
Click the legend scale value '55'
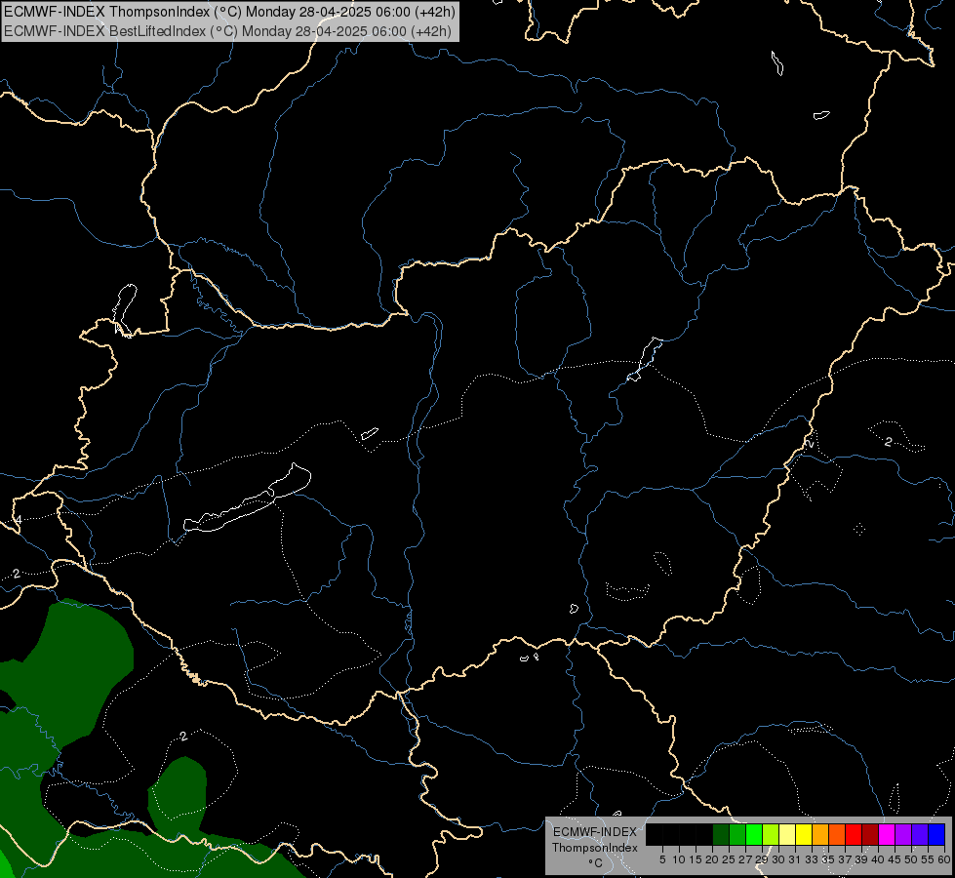927,859
